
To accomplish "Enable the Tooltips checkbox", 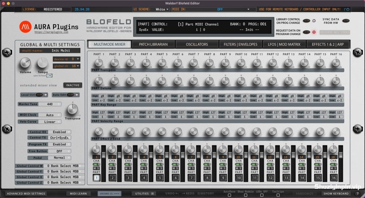I will point(278,195).
